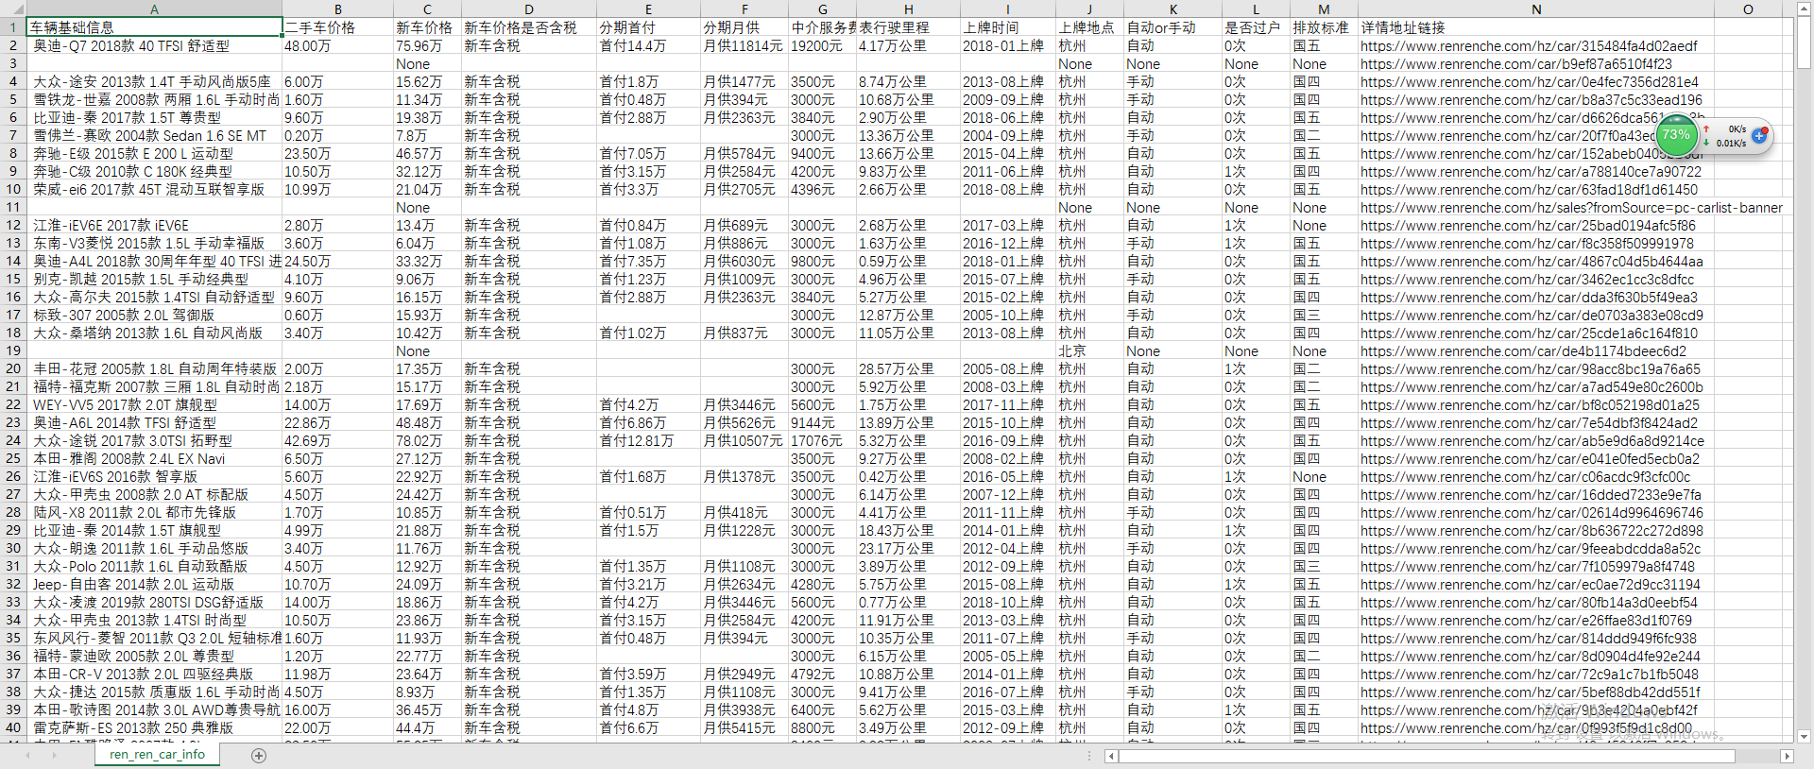Image resolution: width=1814 pixels, height=769 pixels.
Task: Open link ending 25bad0194afc5f86
Action: 1528,225
